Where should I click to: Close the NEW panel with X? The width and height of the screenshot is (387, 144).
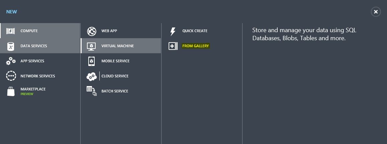click(x=376, y=12)
